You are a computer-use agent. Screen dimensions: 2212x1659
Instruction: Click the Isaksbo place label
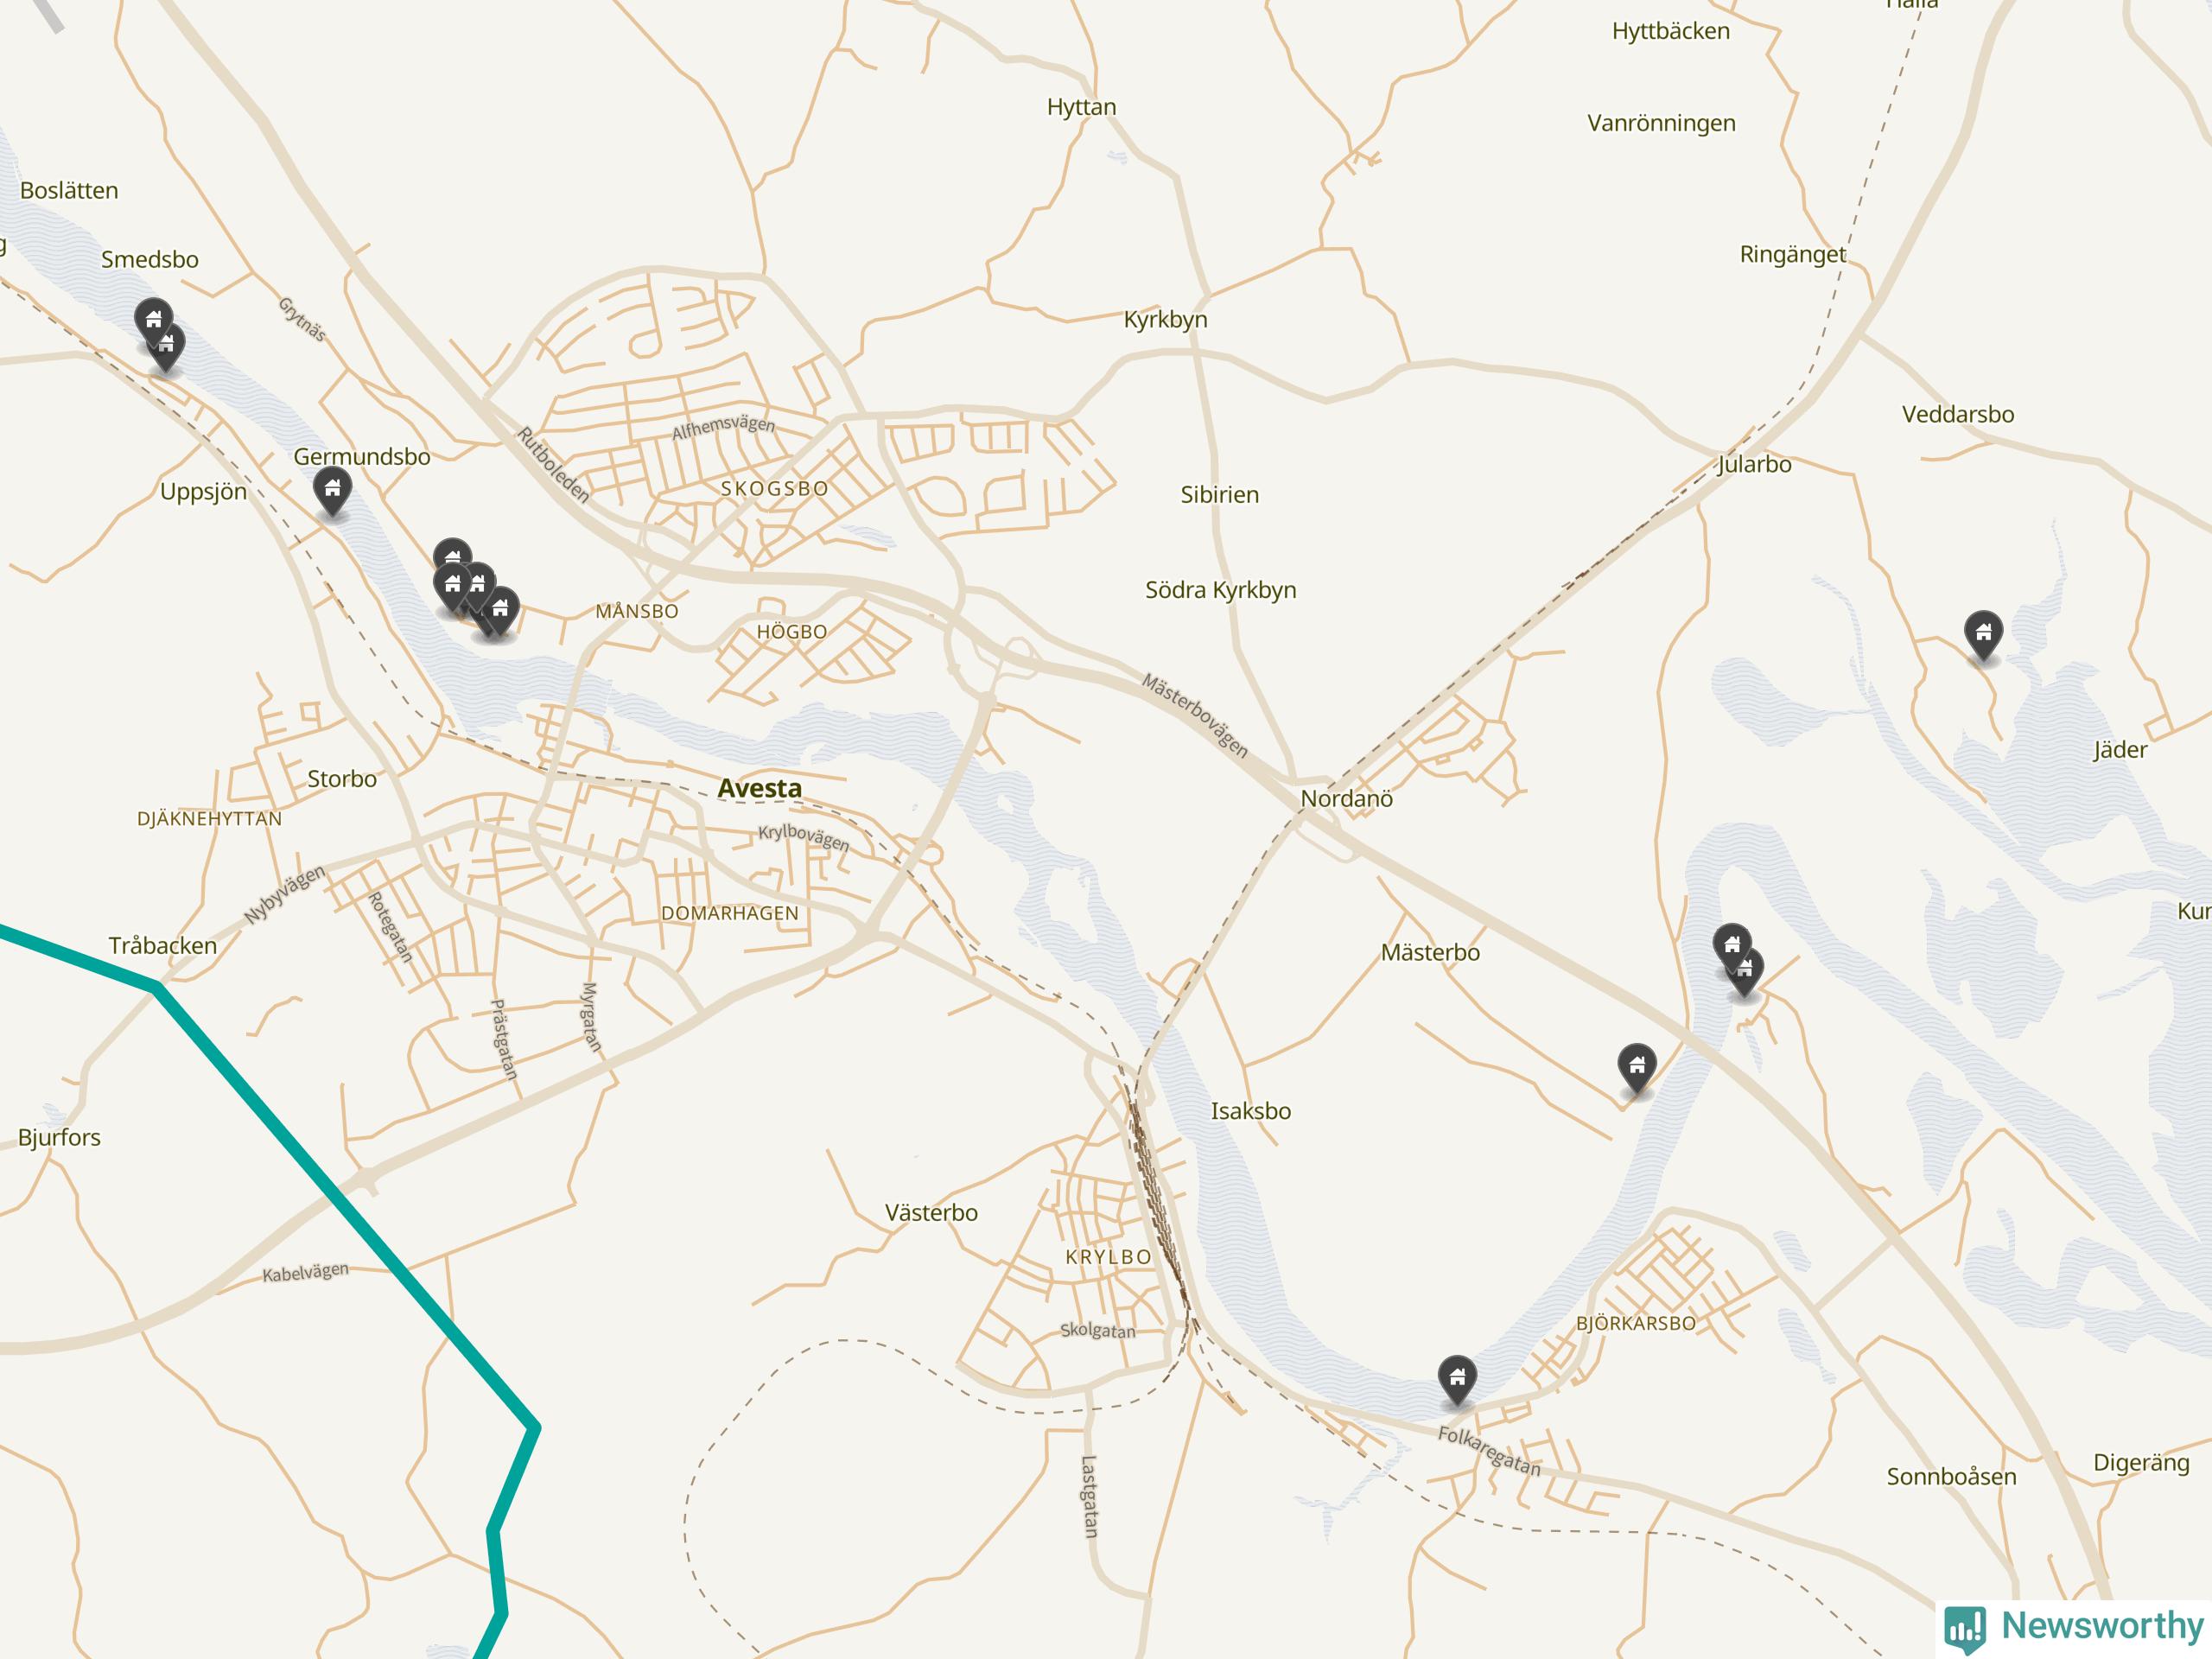[1250, 1111]
